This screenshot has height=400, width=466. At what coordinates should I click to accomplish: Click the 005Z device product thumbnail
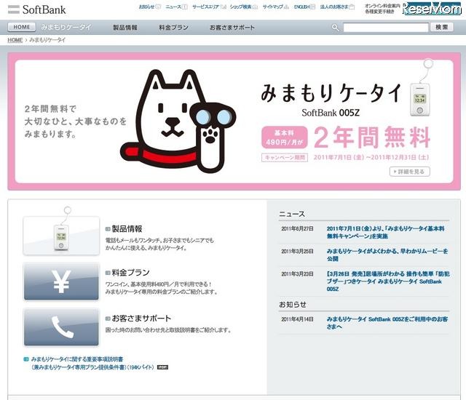[x=60, y=235]
